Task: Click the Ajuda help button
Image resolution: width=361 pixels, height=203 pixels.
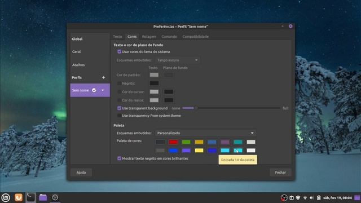Action: tap(81, 173)
